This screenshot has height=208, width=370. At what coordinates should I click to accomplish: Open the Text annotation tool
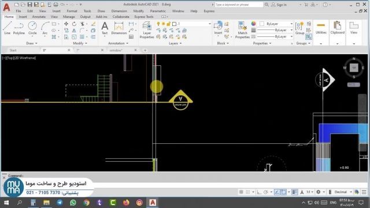tap(105, 28)
